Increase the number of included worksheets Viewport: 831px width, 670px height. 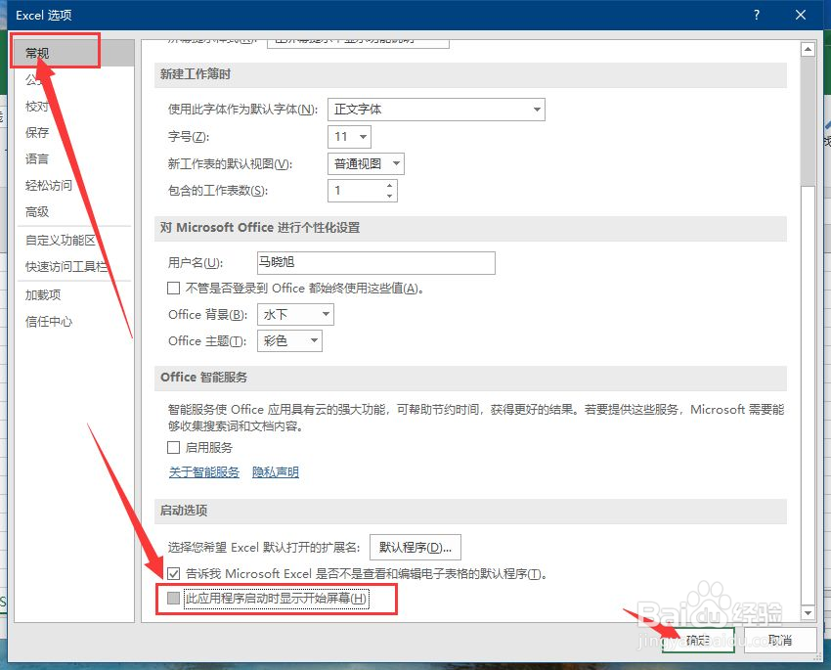(x=389, y=186)
